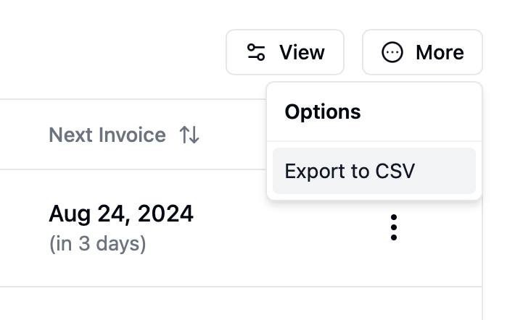Click the Aug 24, 2024 invoice date
515x320 pixels.
121,214
